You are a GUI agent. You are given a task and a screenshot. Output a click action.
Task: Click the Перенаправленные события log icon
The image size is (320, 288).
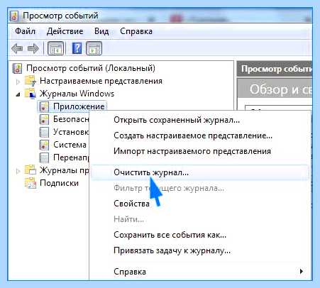(44, 157)
